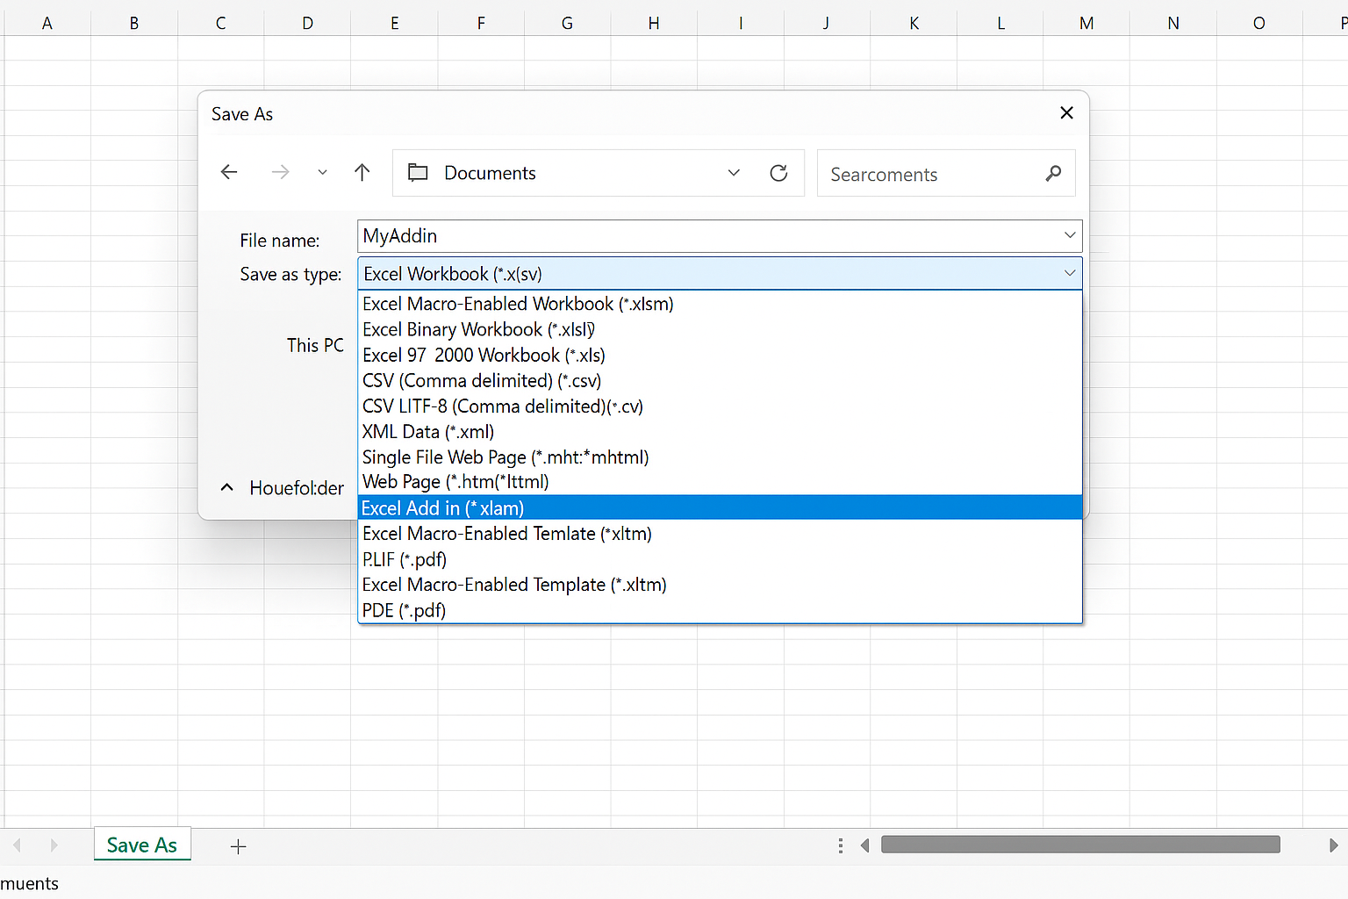
Task: Choose CSV (Comma delimited) (*.csv)
Action: click(x=720, y=380)
